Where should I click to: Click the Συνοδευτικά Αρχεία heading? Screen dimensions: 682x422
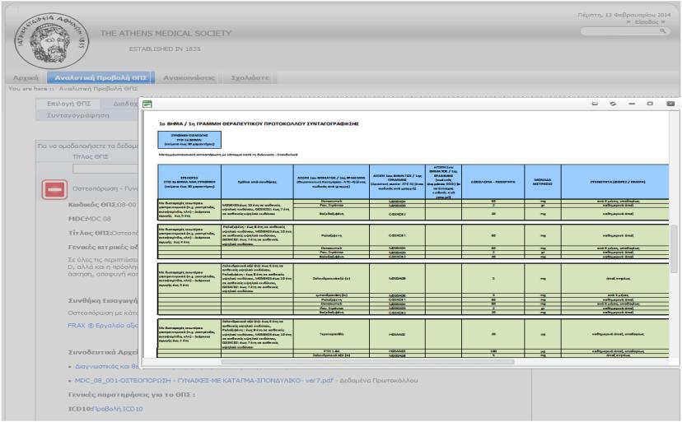103,352
